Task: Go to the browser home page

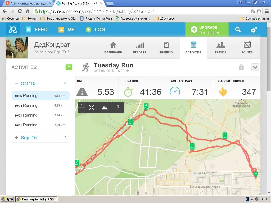Action: point(28,11)
